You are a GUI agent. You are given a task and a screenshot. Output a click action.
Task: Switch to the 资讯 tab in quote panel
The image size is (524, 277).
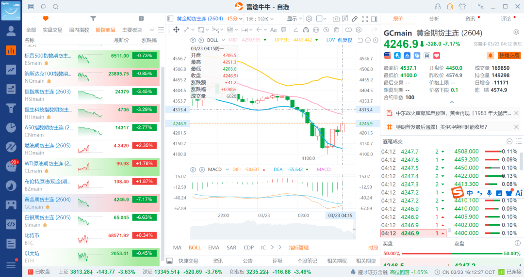pos(470,19)
